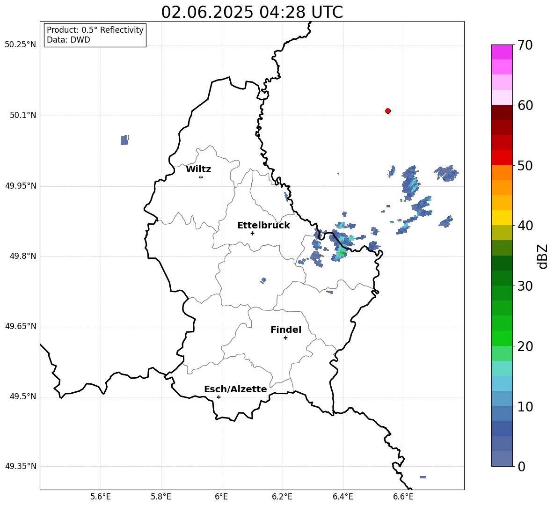Click the 6.6°E longitude label
This screenshot has width=554, height=506.
click(403, 497)
